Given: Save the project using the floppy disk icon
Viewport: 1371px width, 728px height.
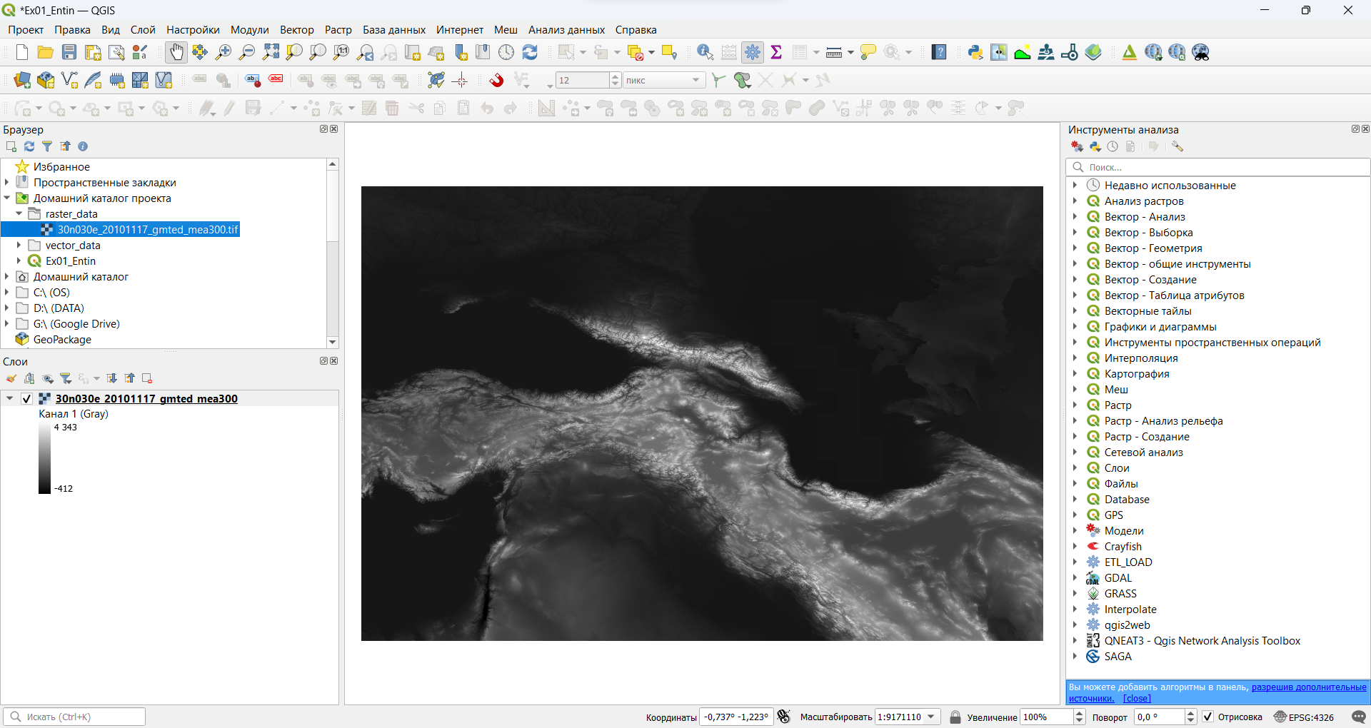Looking at the screenshot, I should [x=69, y=52].
